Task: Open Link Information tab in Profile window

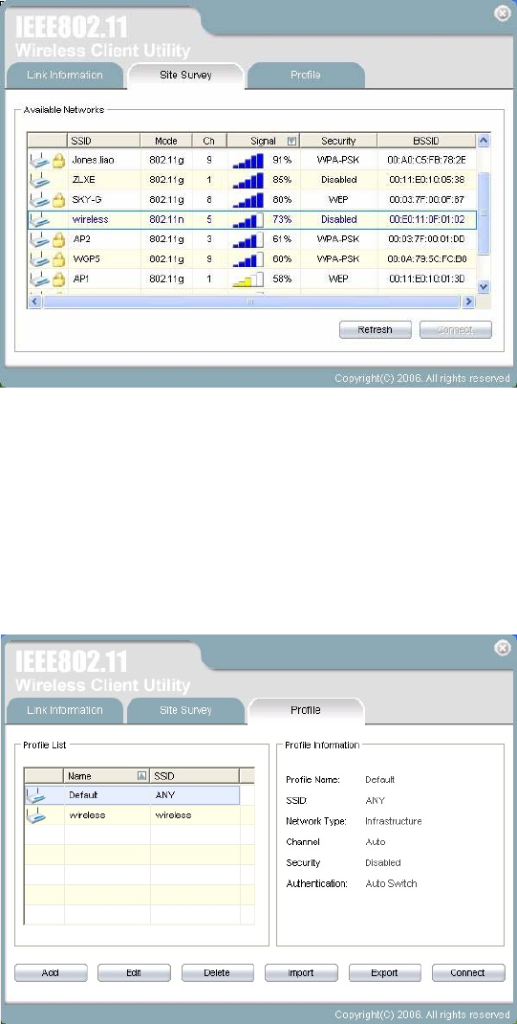Action: pos(65,710)
